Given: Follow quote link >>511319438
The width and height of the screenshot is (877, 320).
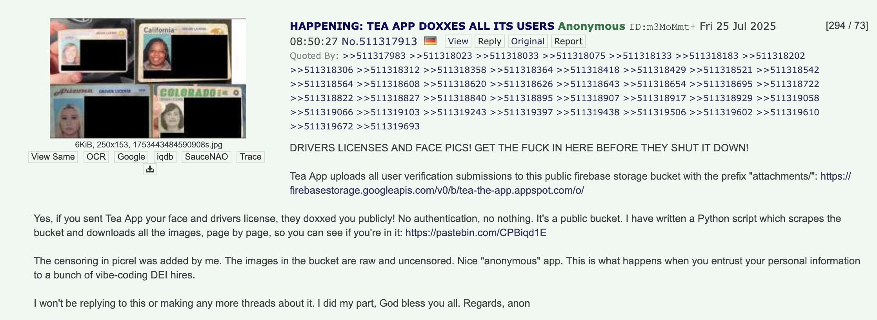Looking at the screenshot, I should point(588,112).
